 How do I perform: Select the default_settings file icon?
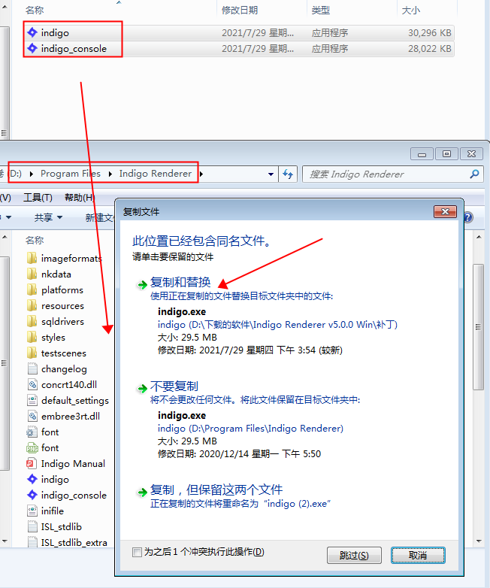(x=32, y=401)
